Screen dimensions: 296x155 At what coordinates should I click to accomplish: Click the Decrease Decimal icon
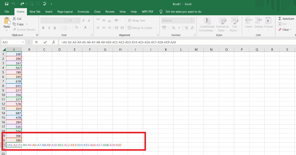point(192,28)
